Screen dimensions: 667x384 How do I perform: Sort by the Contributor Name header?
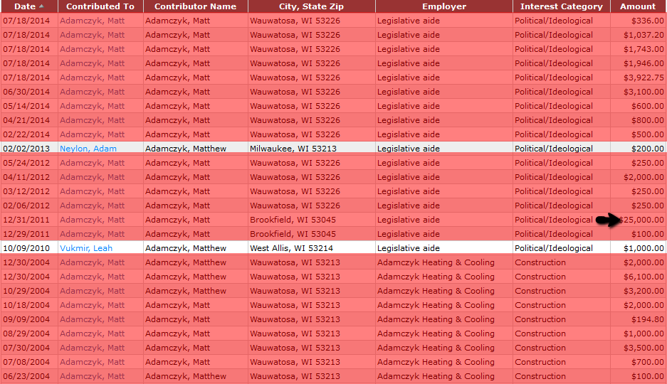click(195, 6)
